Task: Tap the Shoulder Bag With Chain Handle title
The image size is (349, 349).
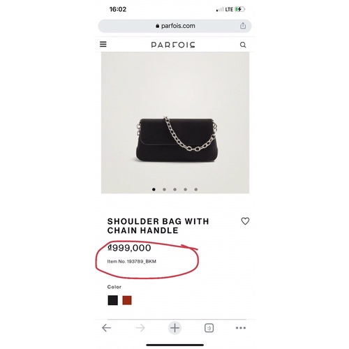Action: point(158,225)
